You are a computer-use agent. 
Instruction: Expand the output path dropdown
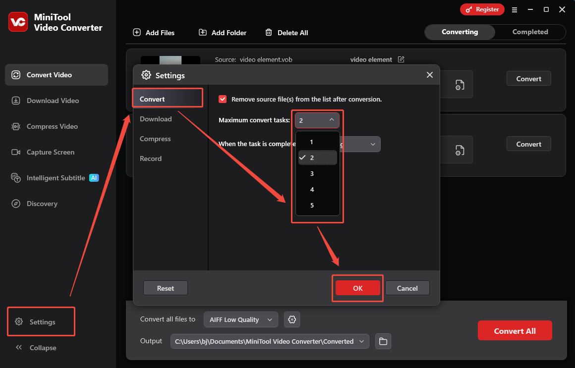pos(362,341)
